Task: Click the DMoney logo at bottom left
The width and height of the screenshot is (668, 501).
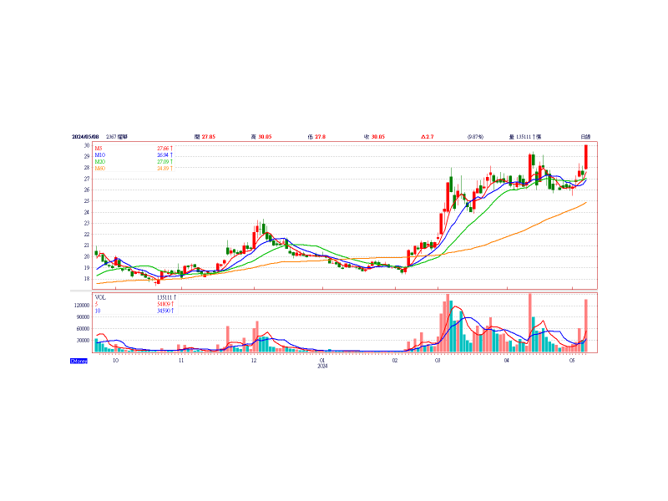Action: tap(78, 360)
